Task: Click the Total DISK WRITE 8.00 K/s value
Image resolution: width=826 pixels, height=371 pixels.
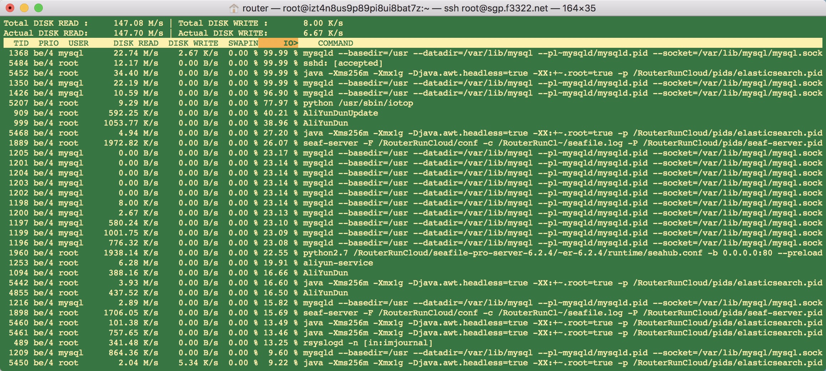Action: pos(323,23)
